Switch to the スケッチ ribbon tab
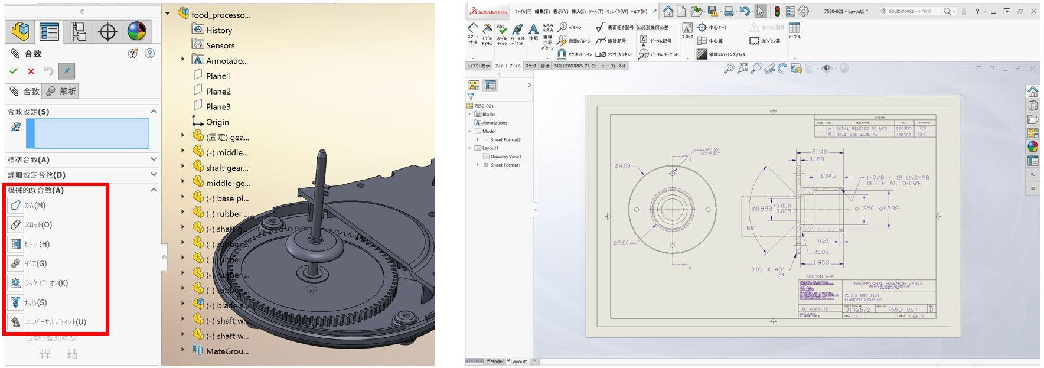 (x=531, y=66)
